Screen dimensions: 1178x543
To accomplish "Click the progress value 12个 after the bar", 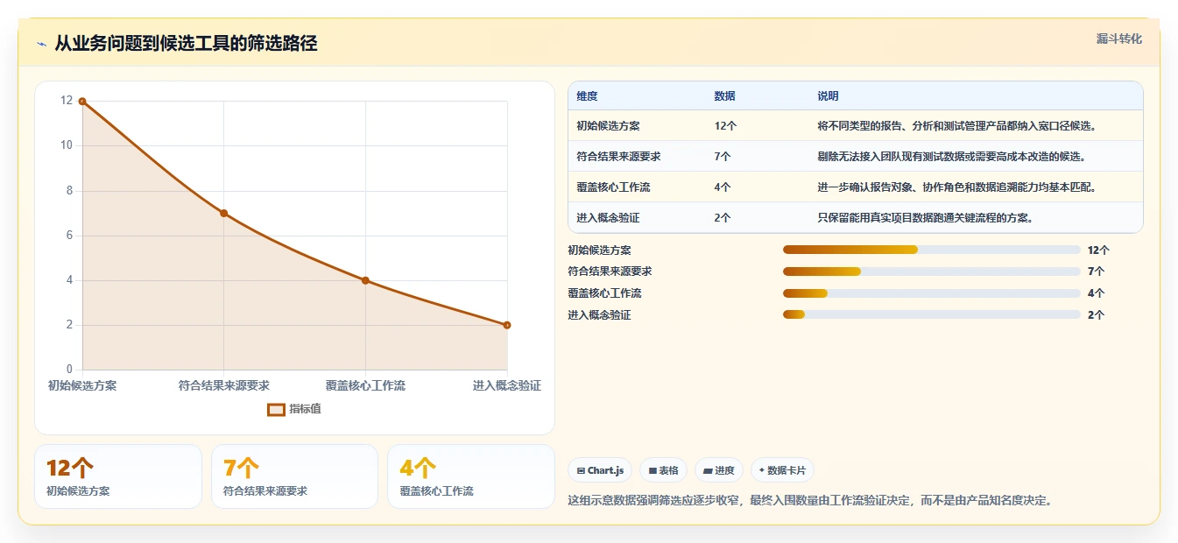I will pos(1098,250).
